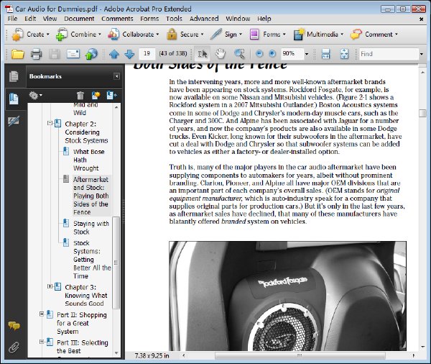431x364 pixels.
Task: Open the Create PDF menu icon
Action: pyautogui.click(x=17, y=35)
